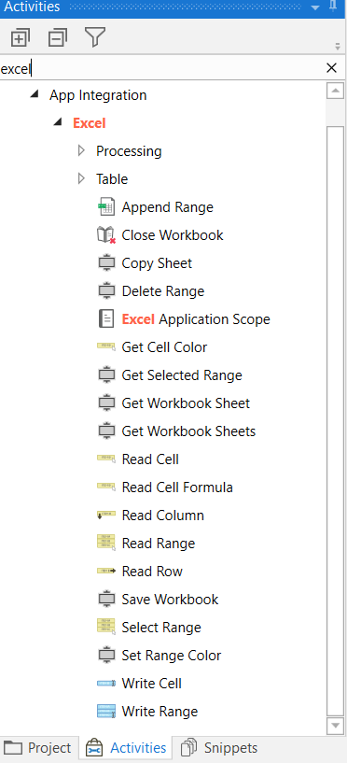Viewport: 347px width, 763px height.
Task: Toggle the pin icon on Activities panel
Action: (333, 7)
